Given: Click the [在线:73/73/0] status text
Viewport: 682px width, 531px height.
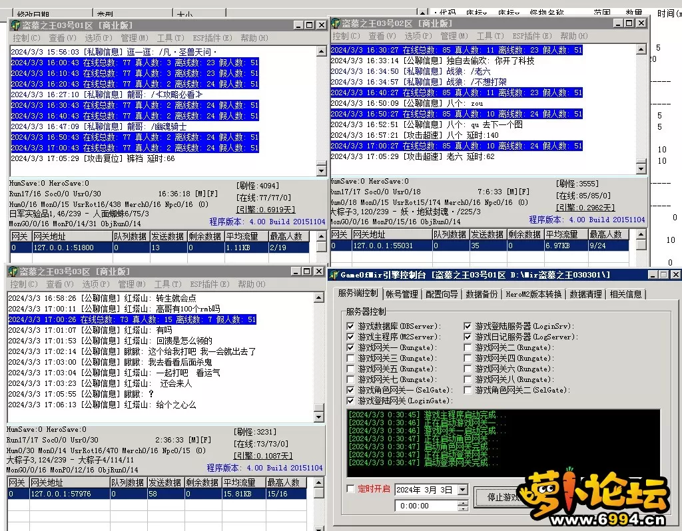Looking at the screenshot, I should 261,444.
